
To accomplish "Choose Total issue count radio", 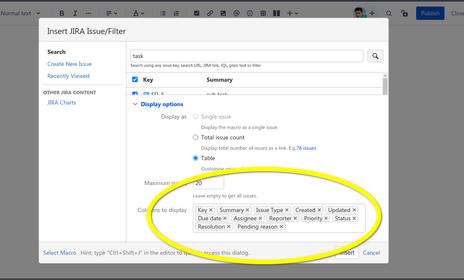I will point(196,137).
